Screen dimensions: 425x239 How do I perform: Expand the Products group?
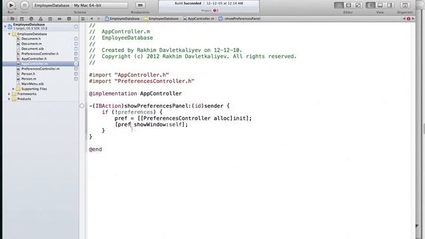point(9,99)
